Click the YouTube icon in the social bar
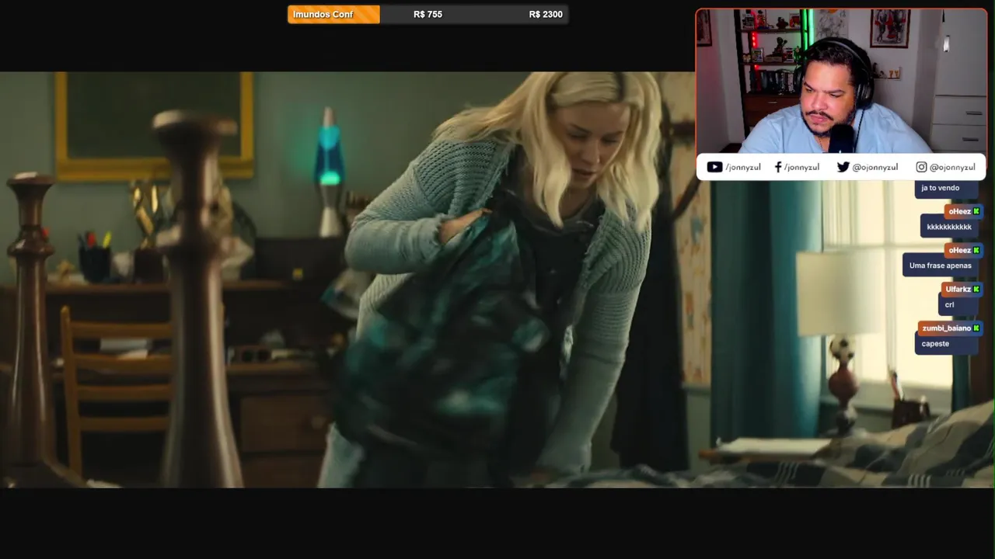 [714, 167]
